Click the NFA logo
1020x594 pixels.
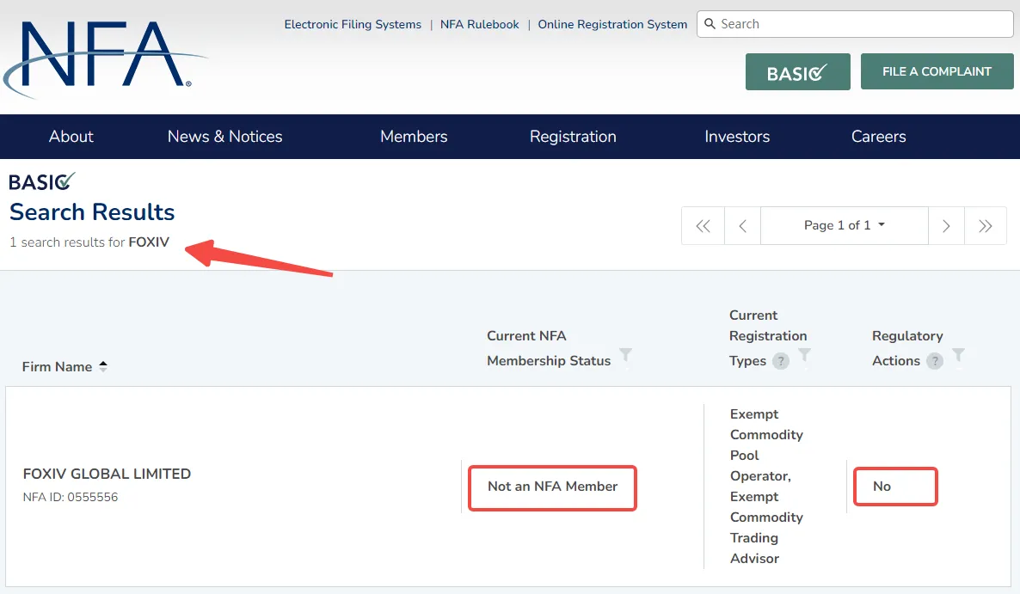[104, 58]
